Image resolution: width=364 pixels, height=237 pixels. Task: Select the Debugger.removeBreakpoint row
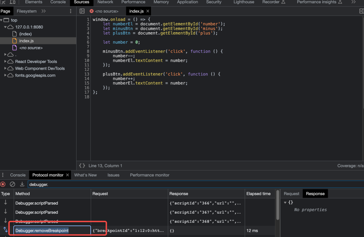point(138,231)
